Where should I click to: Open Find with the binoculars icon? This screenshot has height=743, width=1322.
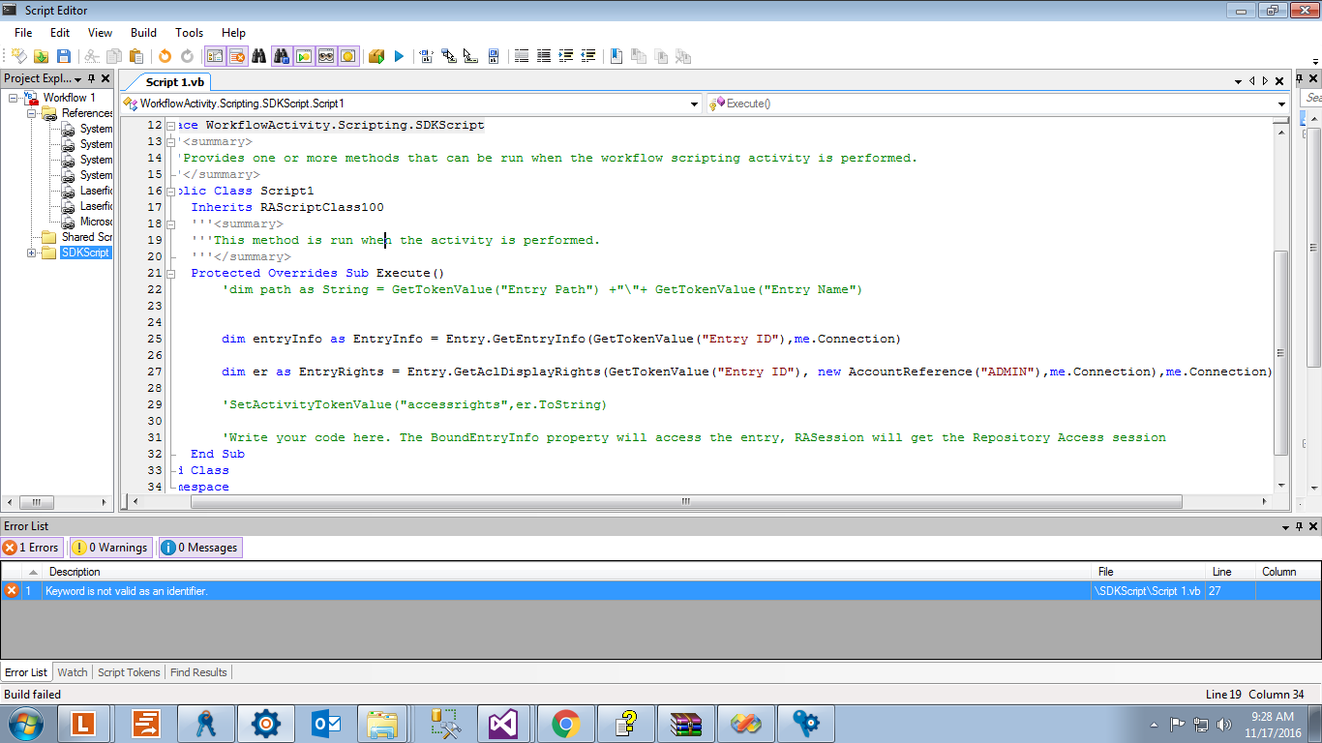(x=259, y=56)
